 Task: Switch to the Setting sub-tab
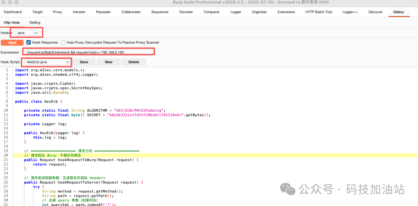[x=35, y=22]
